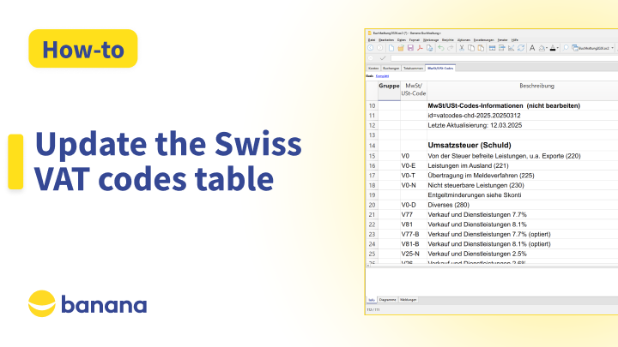Click the text entry input field
618x347 pixels.
pyautogui.click(x=504, y=58)
